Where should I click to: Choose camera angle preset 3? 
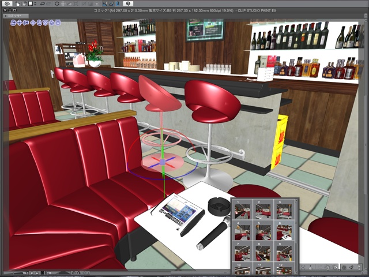tap(284, 210)
